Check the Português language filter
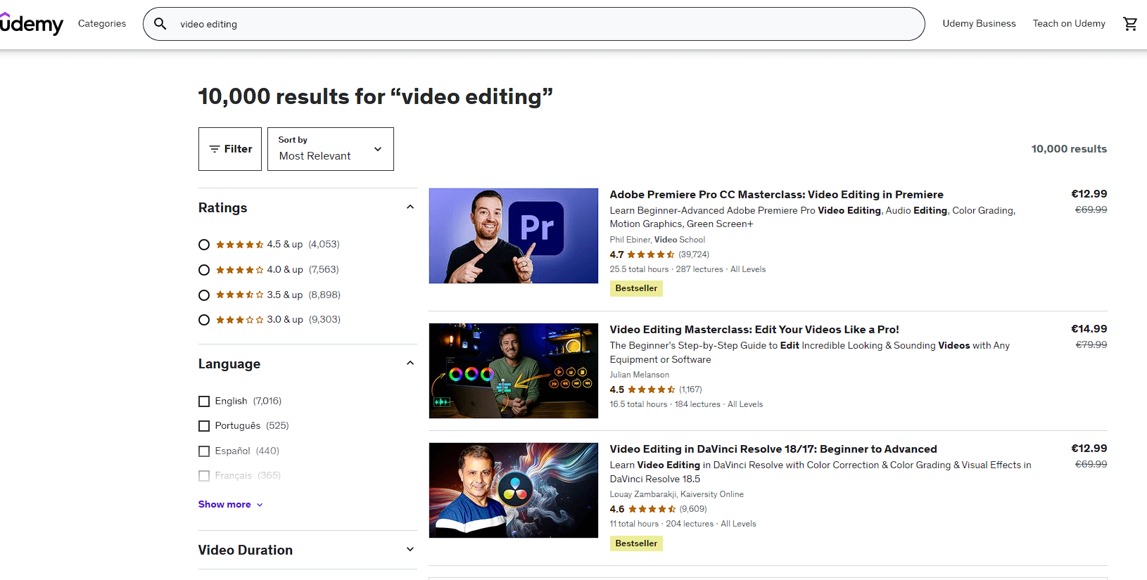The height and width of the screenshot is (580, 1147). (204, 426)
